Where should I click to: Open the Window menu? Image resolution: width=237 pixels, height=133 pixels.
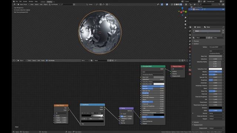pos(31,1)
